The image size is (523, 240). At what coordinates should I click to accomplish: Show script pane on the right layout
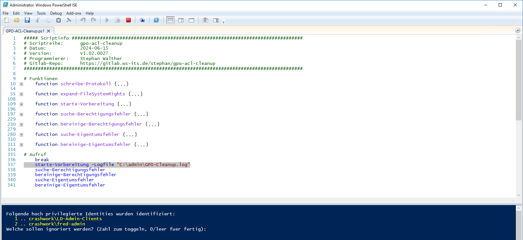[x=181, y=20]
